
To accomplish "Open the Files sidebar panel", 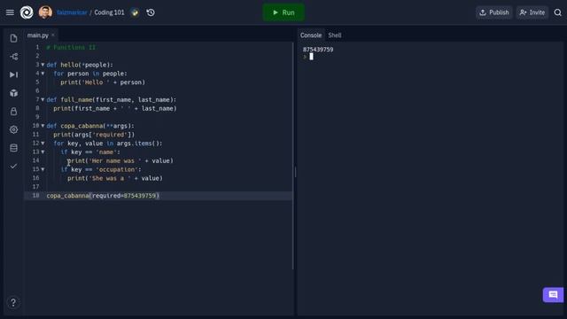I will [x=14, y=38].
